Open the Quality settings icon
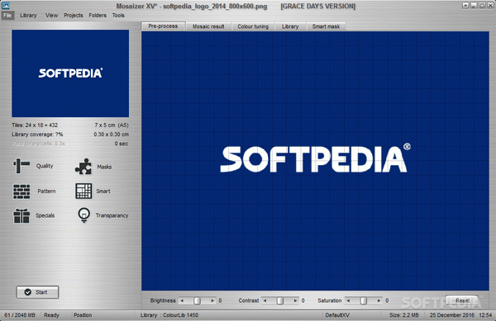Viewport: 496px width, 321px height. click(x=21, y=165)
